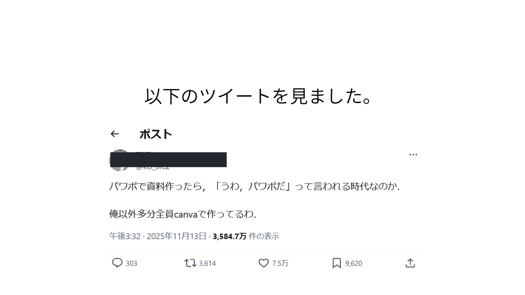Click the reply speech bubble icon
The height and width of the screenshot is (295, 525).
(x=117, y=263)
